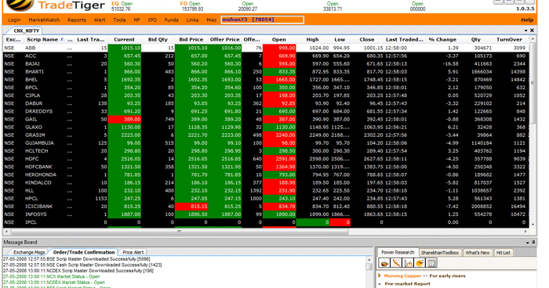This screenshot has height=288, width=549.
Task: Switch to the Order/Trade Confirmation tab
Action: pos(84,252)
